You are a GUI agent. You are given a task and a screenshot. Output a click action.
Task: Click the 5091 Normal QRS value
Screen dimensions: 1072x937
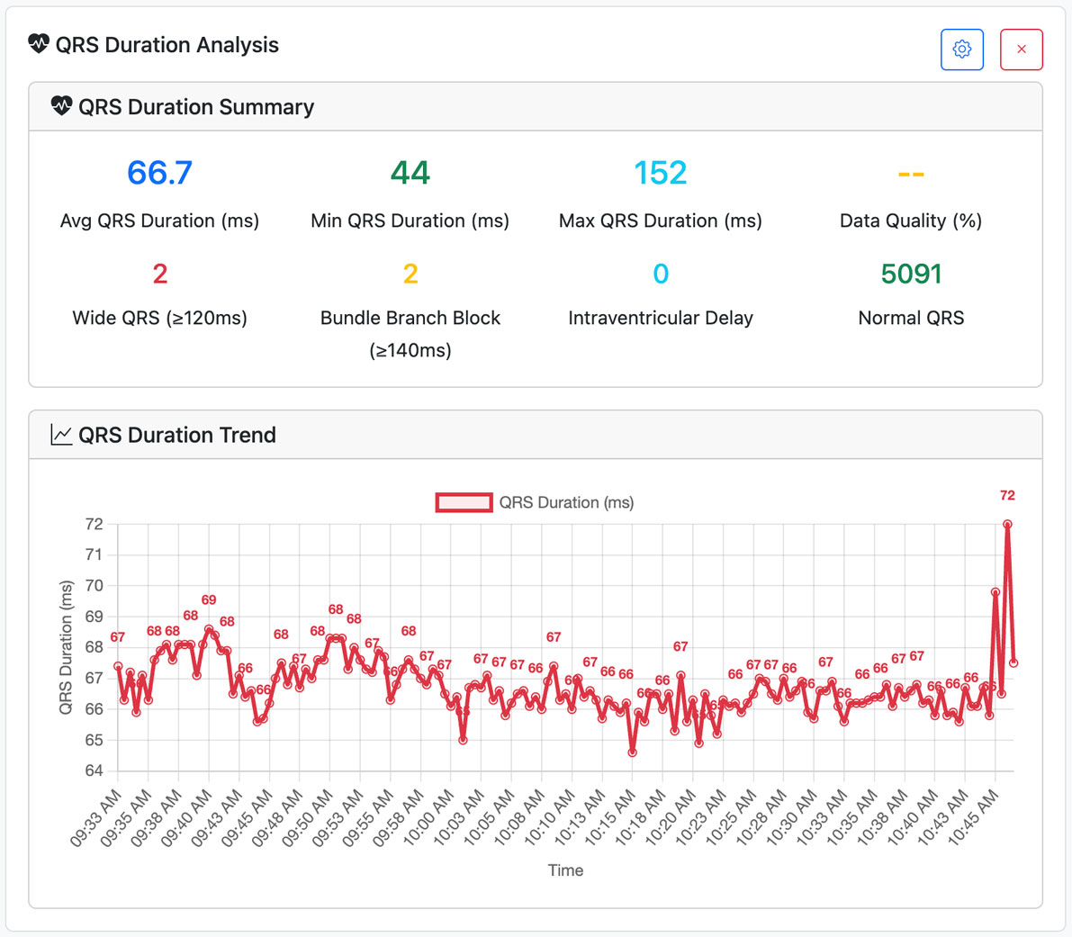pyautogui.click(x=912, y=274)
